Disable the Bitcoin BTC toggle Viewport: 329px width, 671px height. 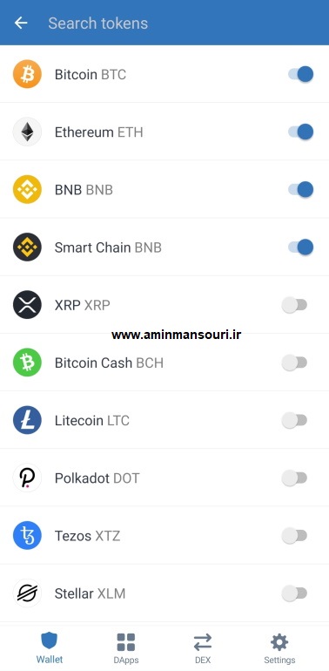coord(301,74)
